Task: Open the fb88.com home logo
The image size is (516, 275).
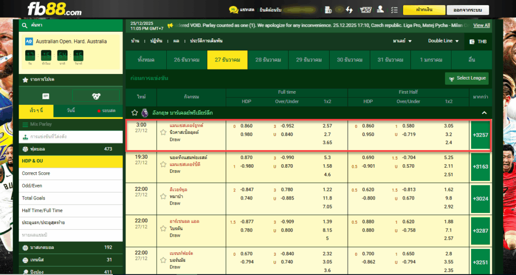Action: (x=54, y=9)
